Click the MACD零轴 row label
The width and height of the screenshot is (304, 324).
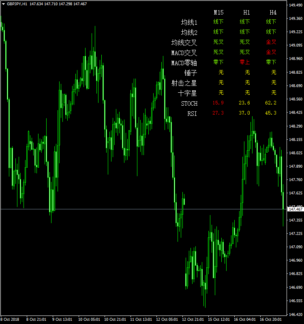click(184, 63)
